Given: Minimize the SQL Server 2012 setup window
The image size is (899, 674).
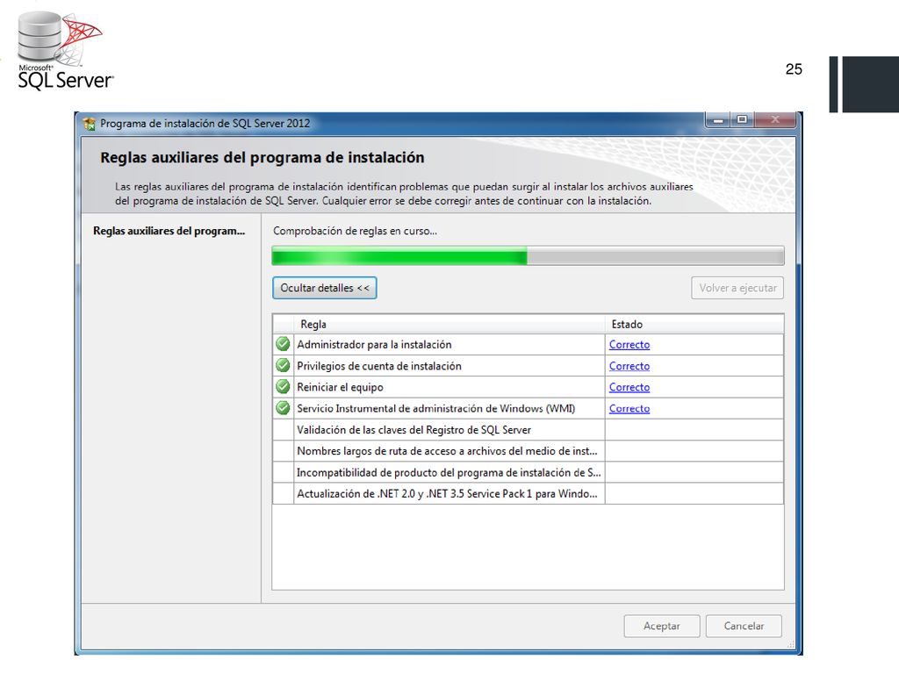Looking at the screenshot, I should click(717, 119).
